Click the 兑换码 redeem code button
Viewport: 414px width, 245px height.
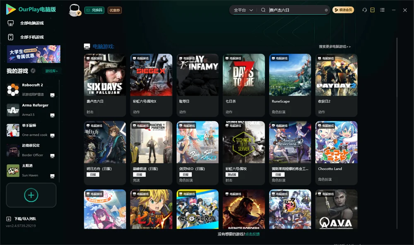(x=94, y=10)
